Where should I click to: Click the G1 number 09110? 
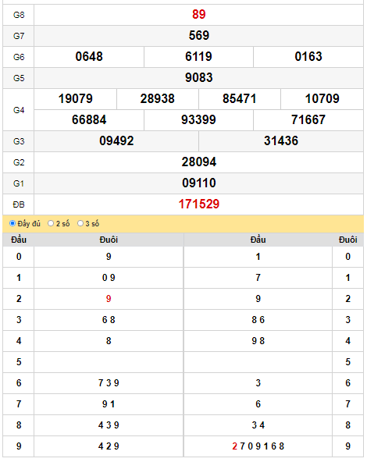(x=199, y=183)
